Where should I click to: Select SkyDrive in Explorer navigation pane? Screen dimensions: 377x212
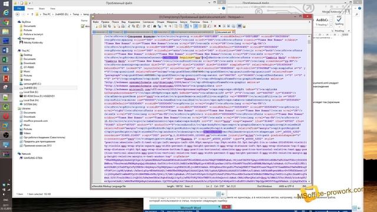26,22
